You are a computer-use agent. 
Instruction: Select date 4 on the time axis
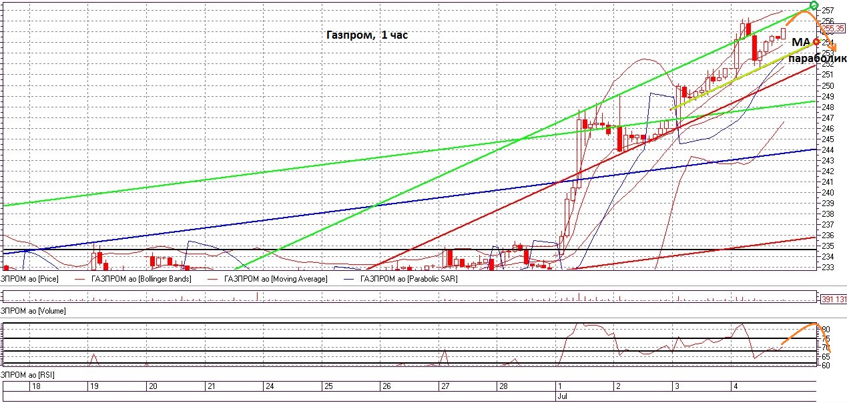tap(735, 386)
